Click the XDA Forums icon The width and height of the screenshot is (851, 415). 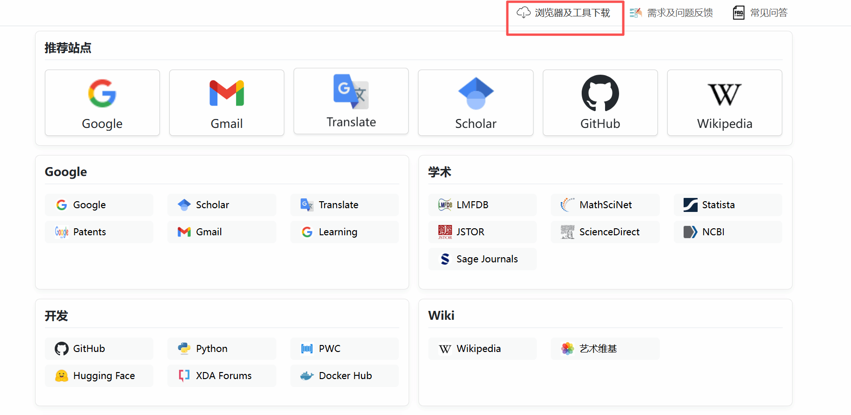coord(184,376)
